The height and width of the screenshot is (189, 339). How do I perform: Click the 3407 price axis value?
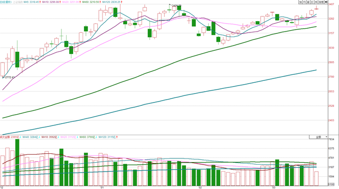point(331,4)
